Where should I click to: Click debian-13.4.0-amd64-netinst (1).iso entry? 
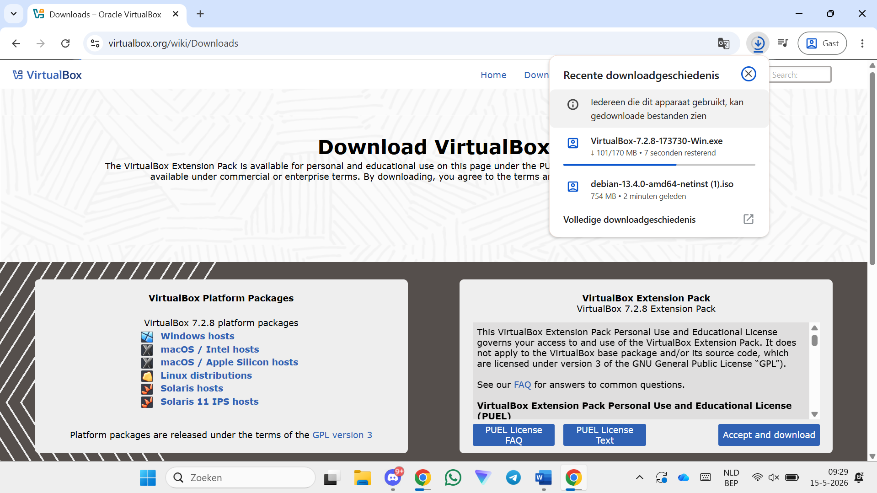pyautogui.click(x=658, y=190)
